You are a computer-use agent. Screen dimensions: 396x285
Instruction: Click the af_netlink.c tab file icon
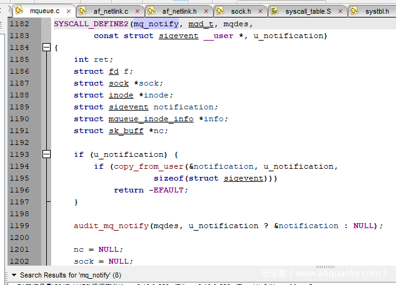point(82,11)
